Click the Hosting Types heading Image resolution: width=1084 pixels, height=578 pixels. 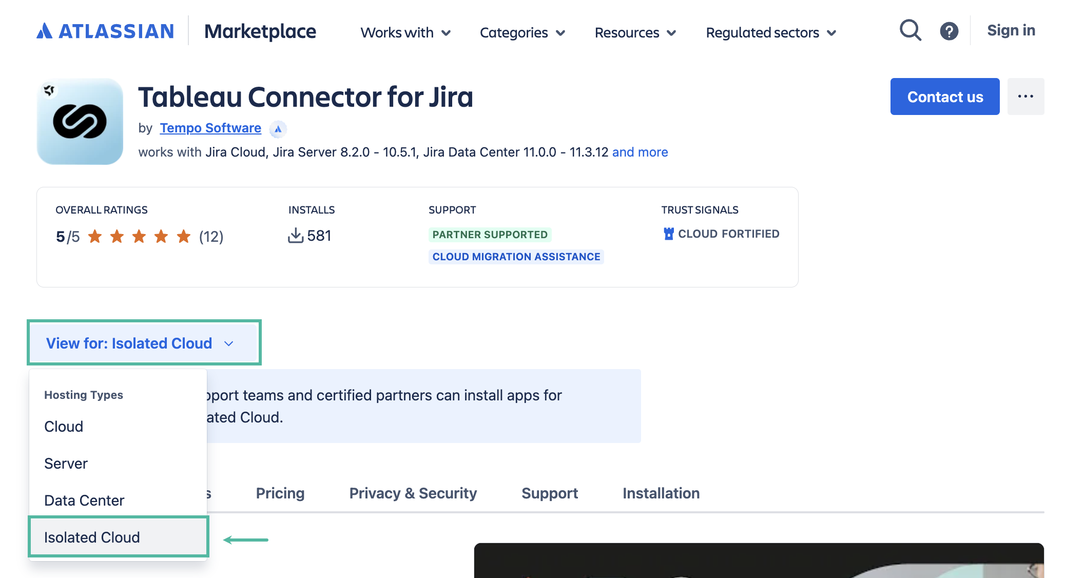(x=84, y=395)
